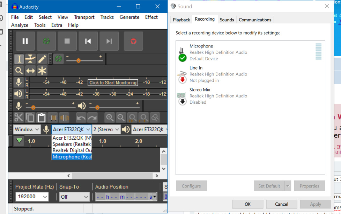Click the Zoom In magnifier with plus
The image size is (341, 214).
pos(110,118)
